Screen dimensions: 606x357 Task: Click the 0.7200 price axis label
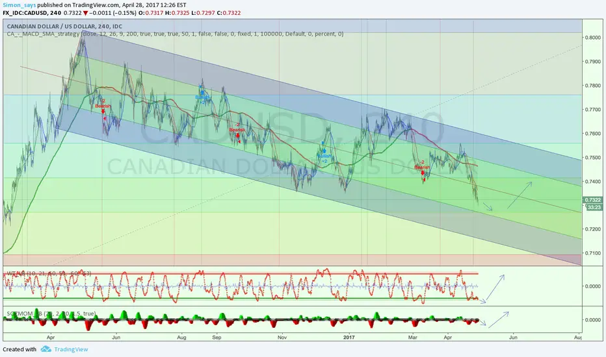tap(593, 229)
